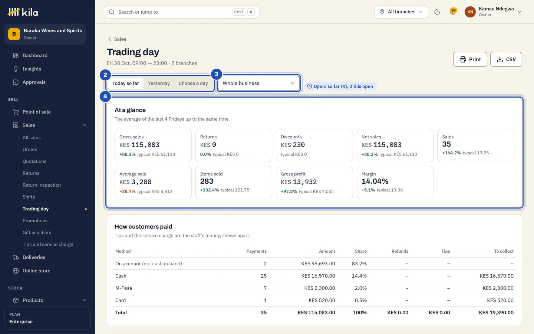The height and width of the screenshot is (334, 534).
Task: Click the Enterprise plan box
Action: pyautogui.click(x=47, y=318)
